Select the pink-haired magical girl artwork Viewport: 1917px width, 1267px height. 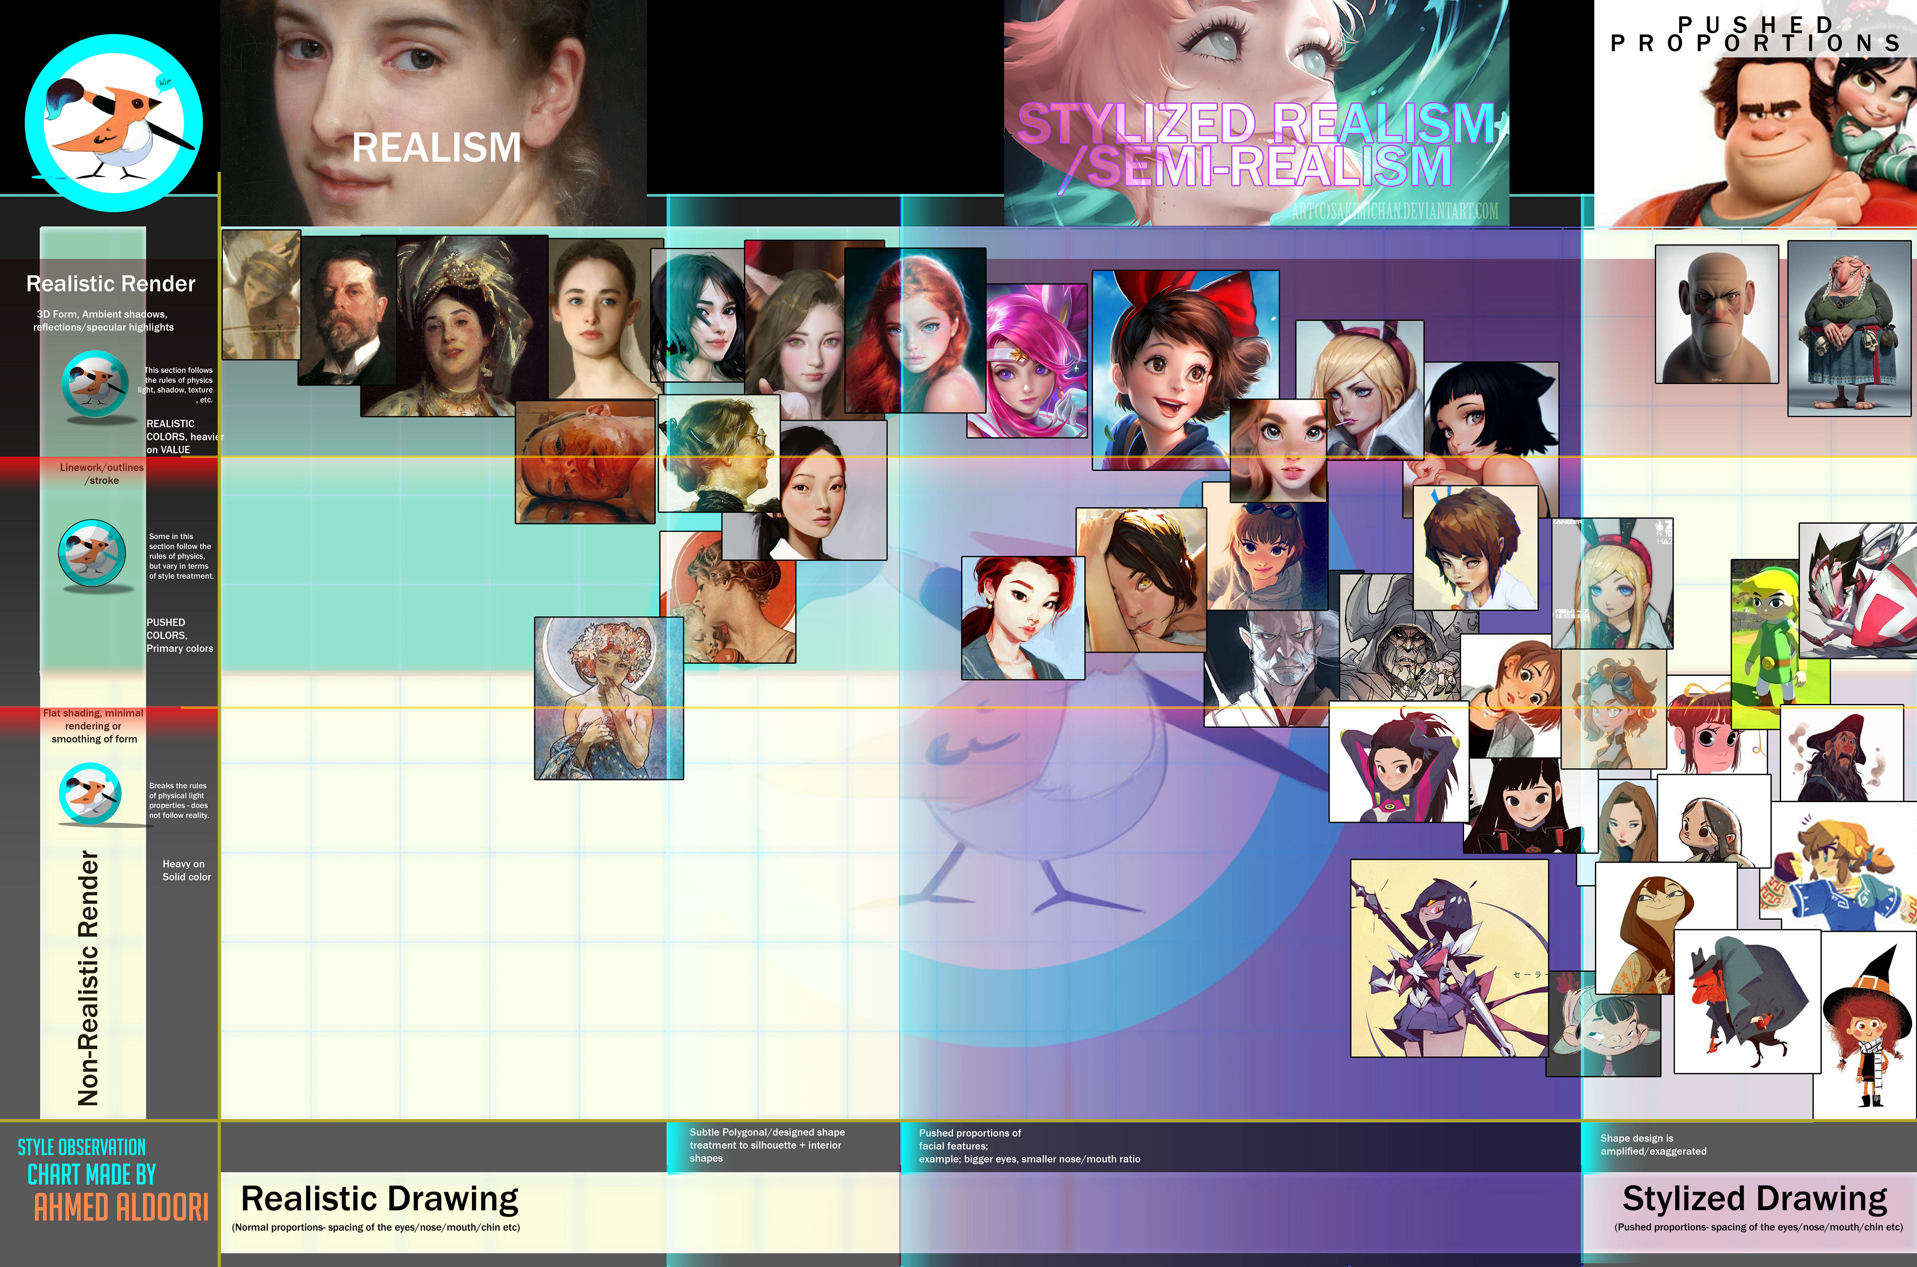pyautogui.click(x=1028, y=361)
